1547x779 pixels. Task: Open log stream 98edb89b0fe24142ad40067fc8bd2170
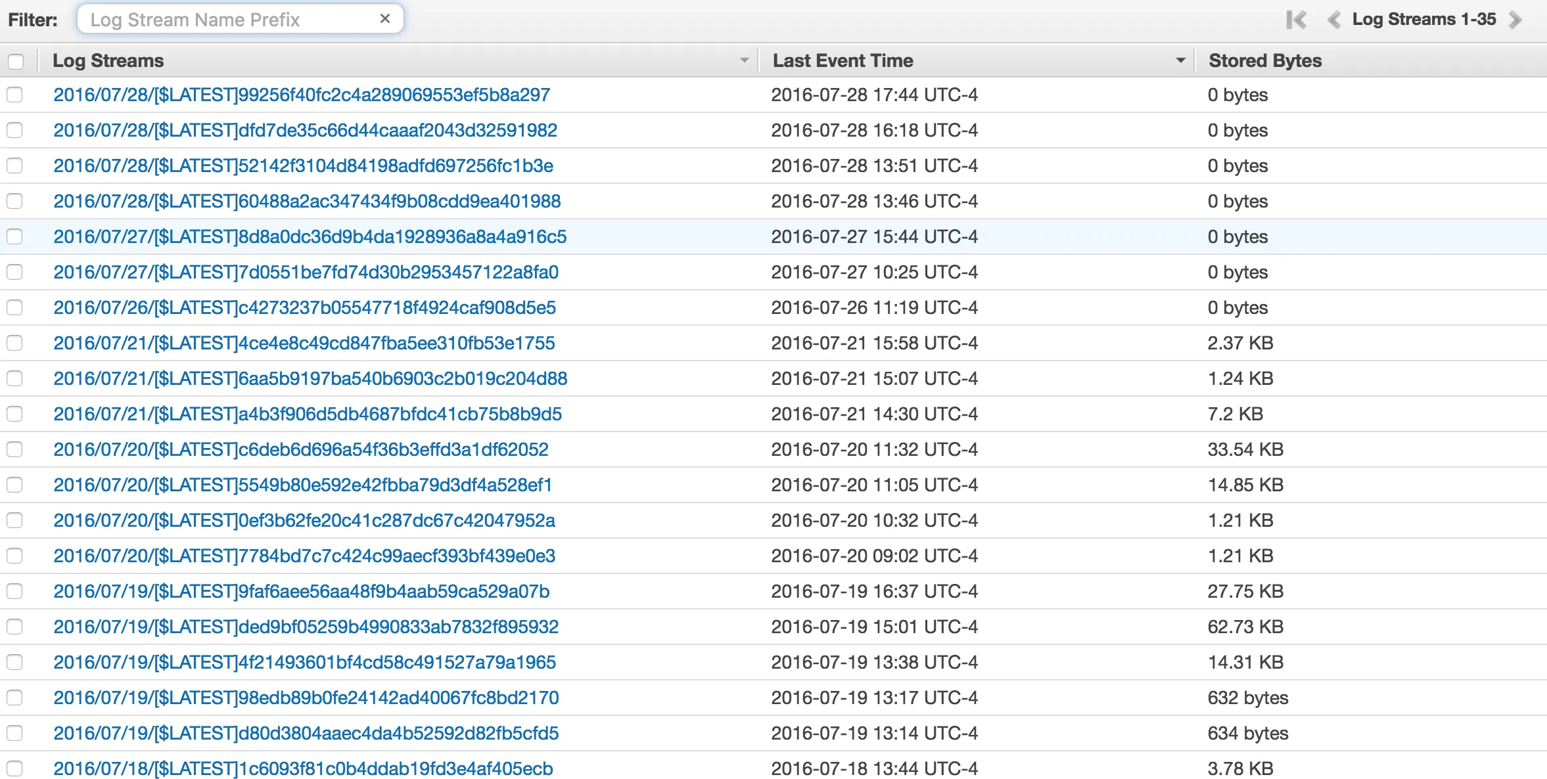(306, 698)
